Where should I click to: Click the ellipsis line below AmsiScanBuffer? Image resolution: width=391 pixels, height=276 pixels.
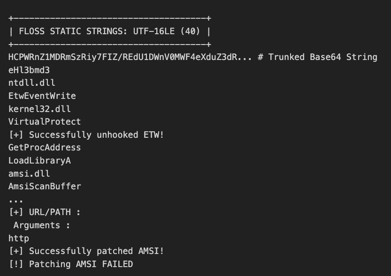(x=15, y=201)
